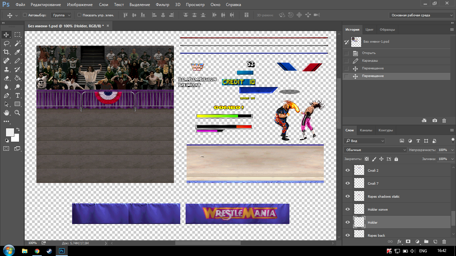Select the Clone Stamp tool
Image resolution: width=456 pixels, height=256 pixels.
[x=6, y=69]
